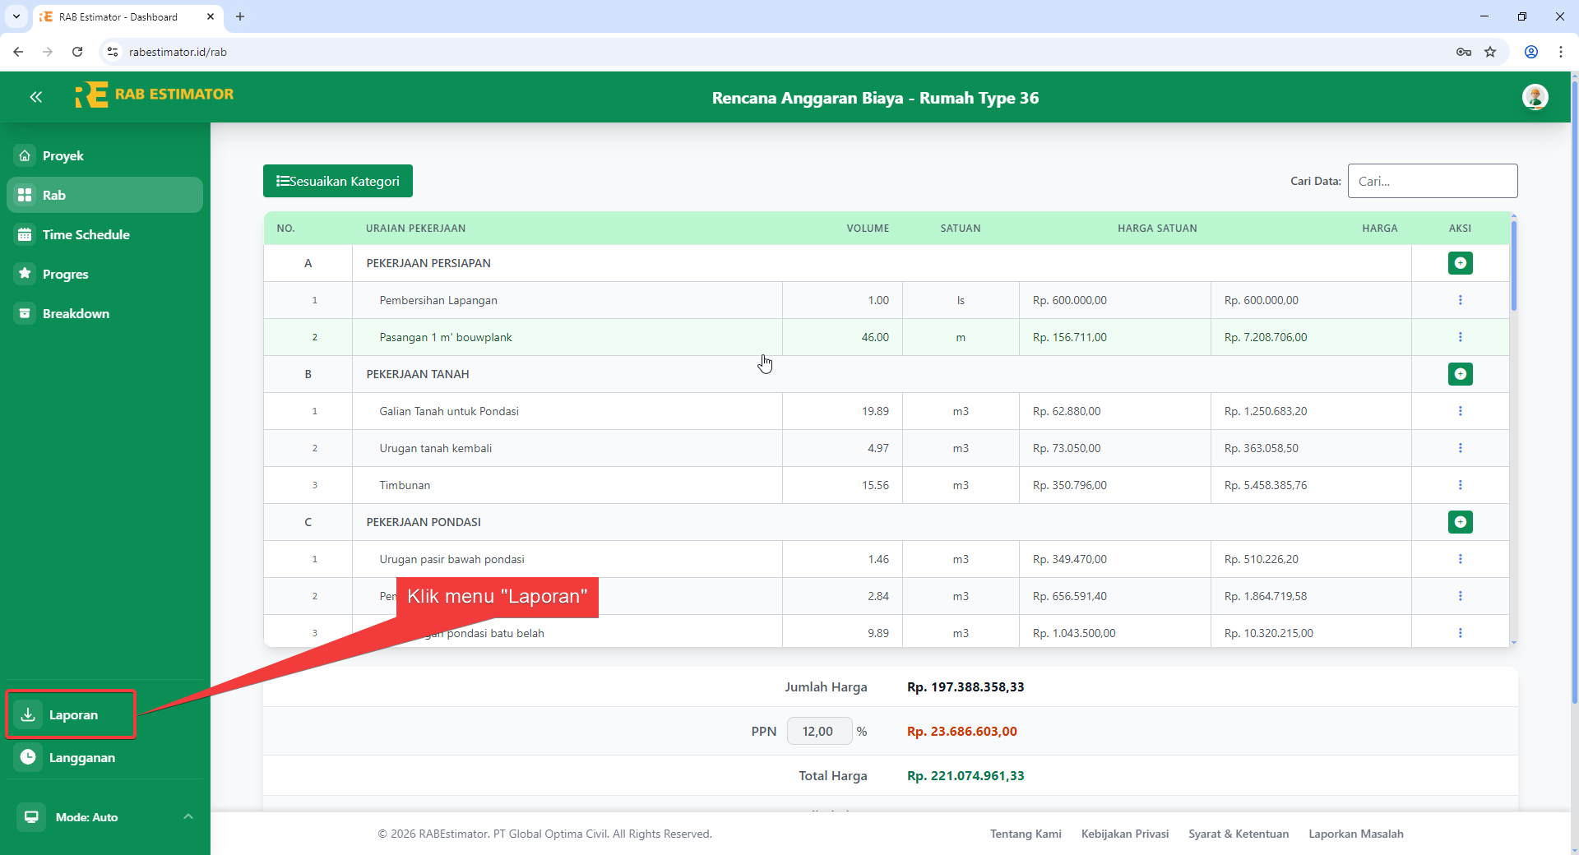Go to Time Schedule in sidebar
This screenshot has height=855, width=1579.
86,234
